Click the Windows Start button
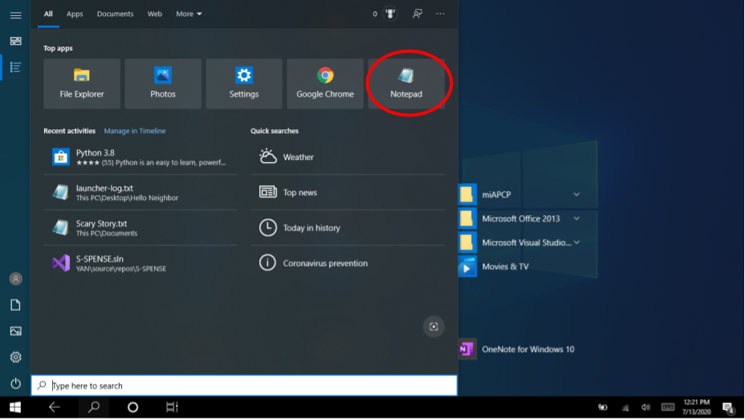This screenshot has width=745, height=420. (x=15, y=408)
